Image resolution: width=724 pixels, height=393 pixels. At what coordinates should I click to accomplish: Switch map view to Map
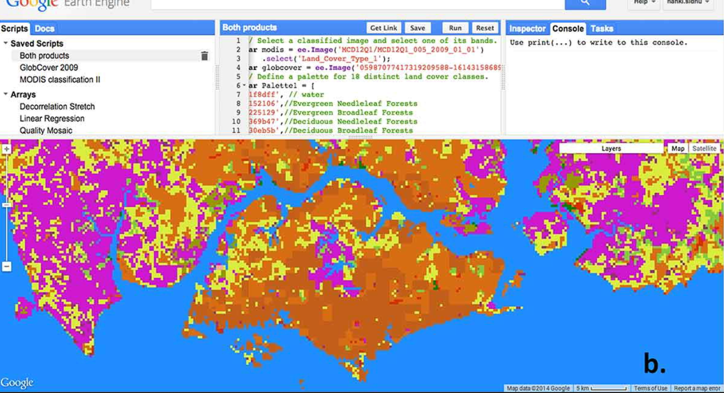[x=678, y=149]
